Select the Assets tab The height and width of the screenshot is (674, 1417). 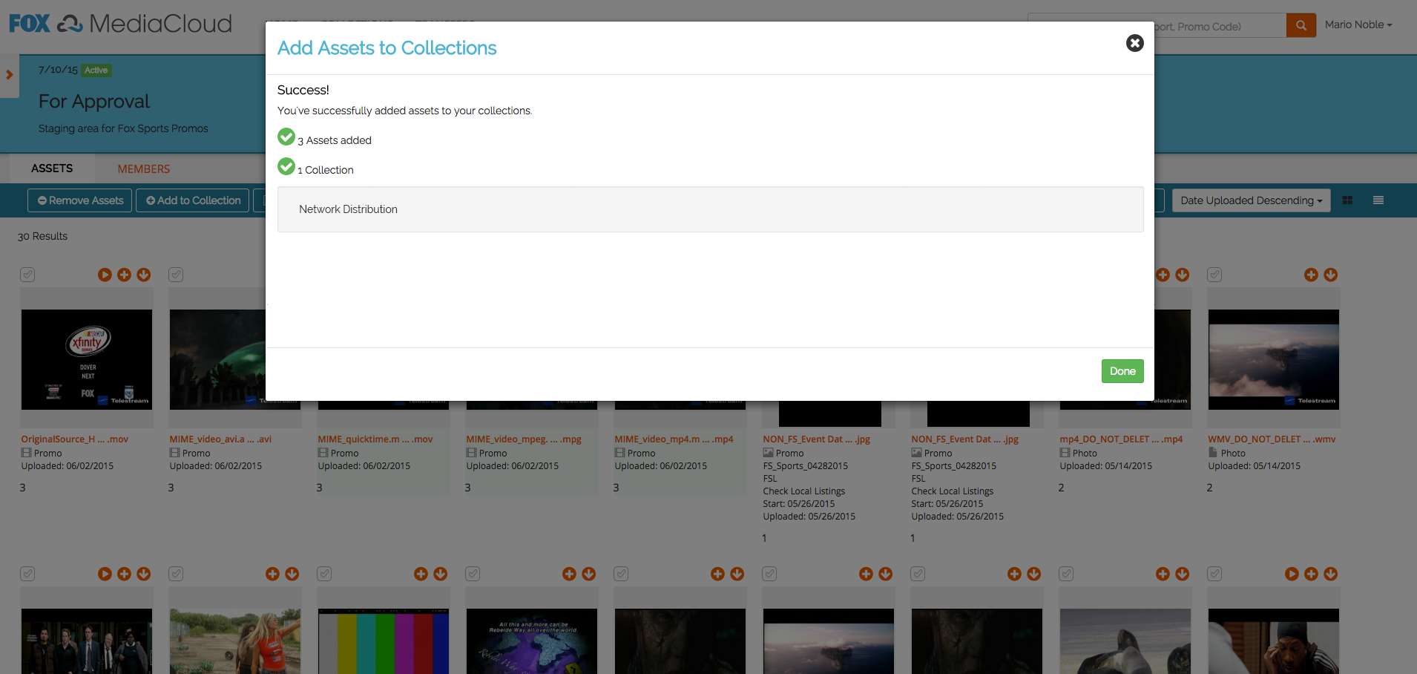point(52,168)
